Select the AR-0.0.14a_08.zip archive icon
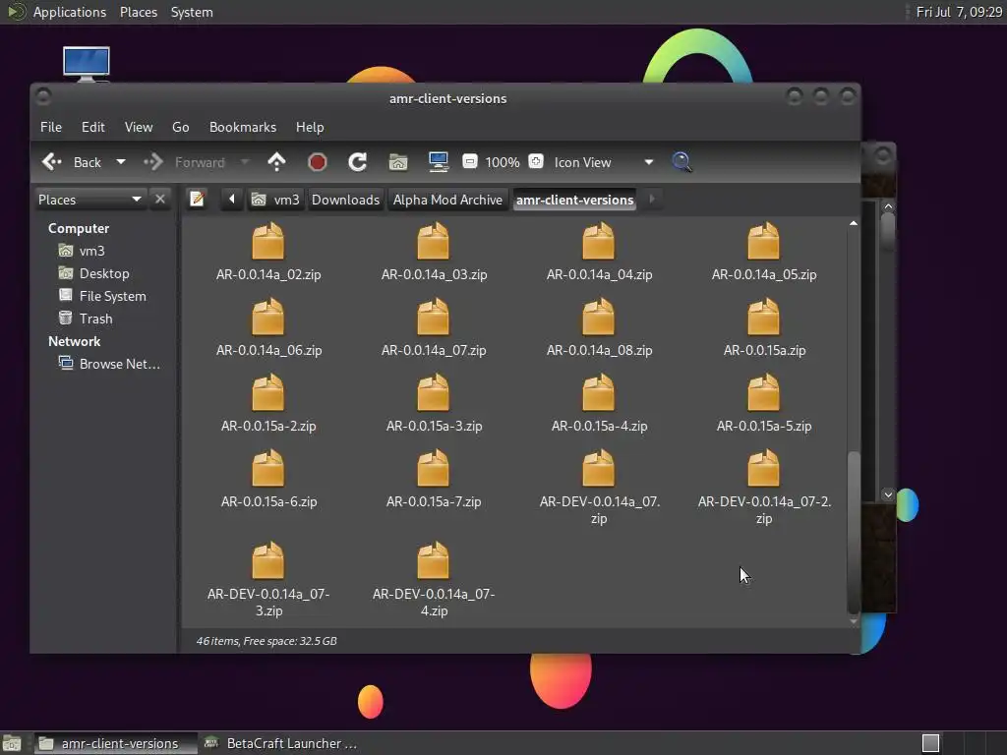1007x755 pixels. tap(599, 317)
